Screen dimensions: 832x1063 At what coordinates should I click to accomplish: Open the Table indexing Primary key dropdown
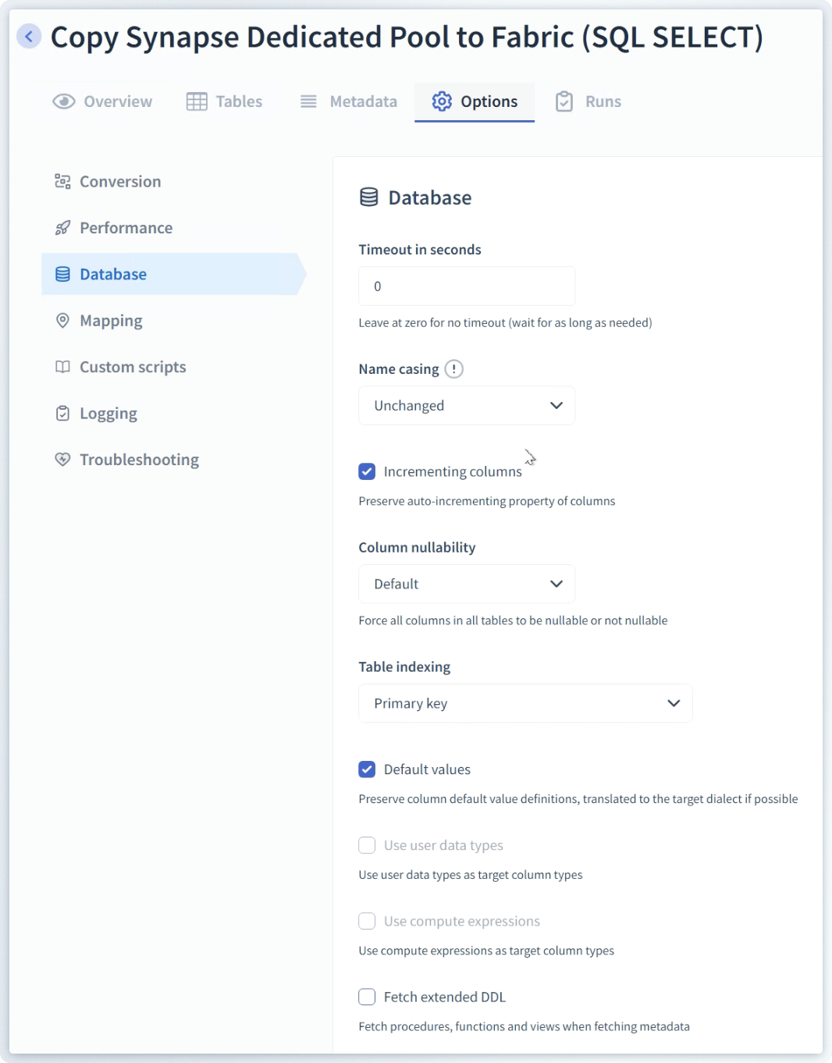525,703
